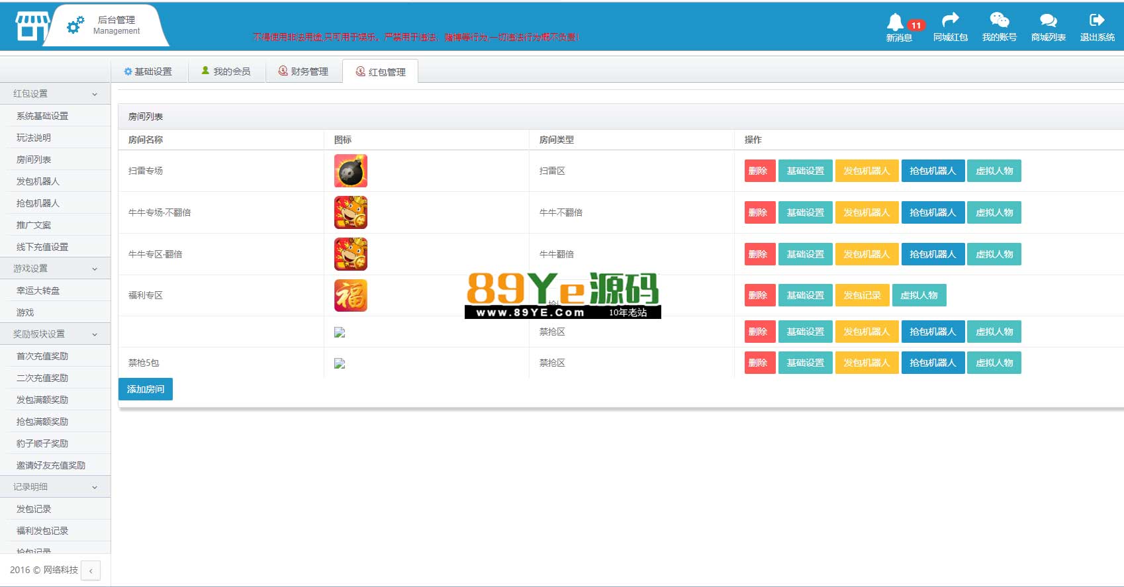Click the store logo icon in header
The height and width of the screenshot is (587, 1124).
pos(32,26)
